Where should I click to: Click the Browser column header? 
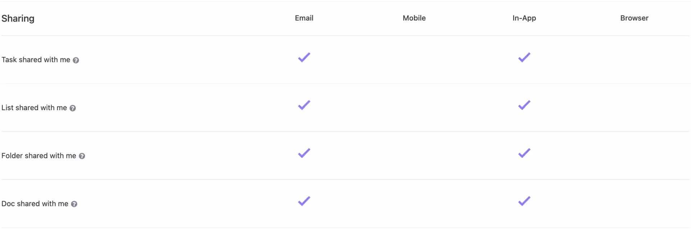634,18
